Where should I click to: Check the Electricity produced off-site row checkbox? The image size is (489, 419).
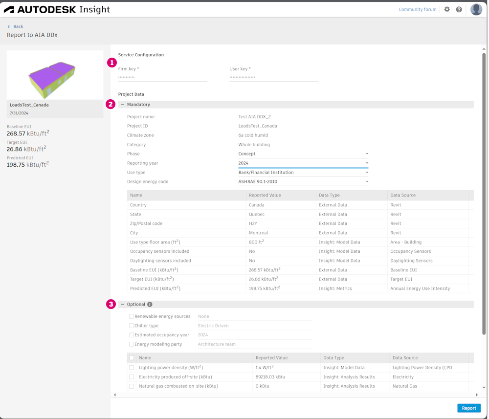click(x=132, y=377)
